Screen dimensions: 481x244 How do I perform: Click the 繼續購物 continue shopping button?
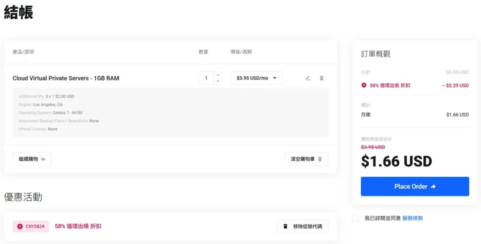point(32,159)
